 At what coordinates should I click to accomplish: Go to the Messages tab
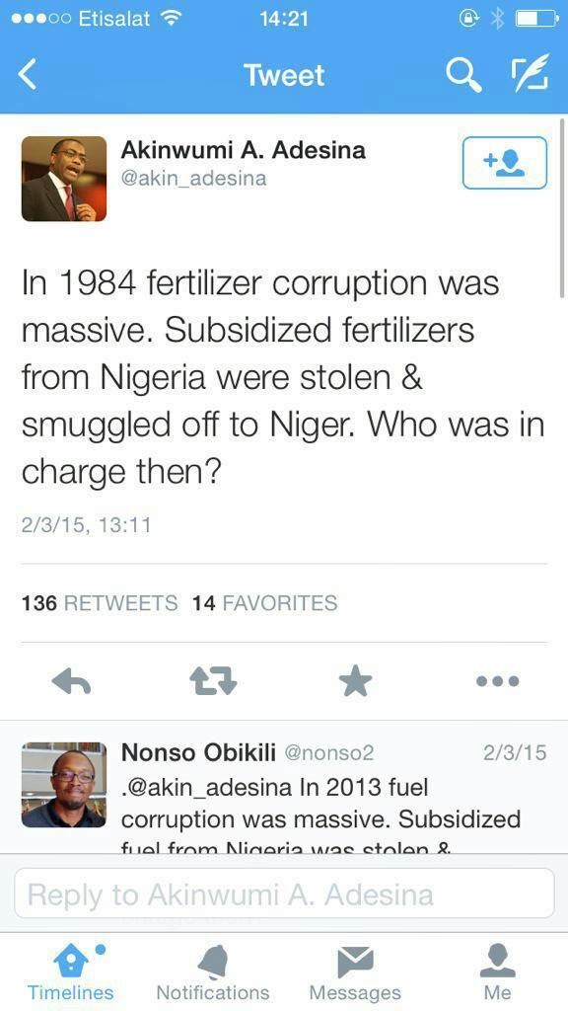pyautogui.click(x=355, y=972)
